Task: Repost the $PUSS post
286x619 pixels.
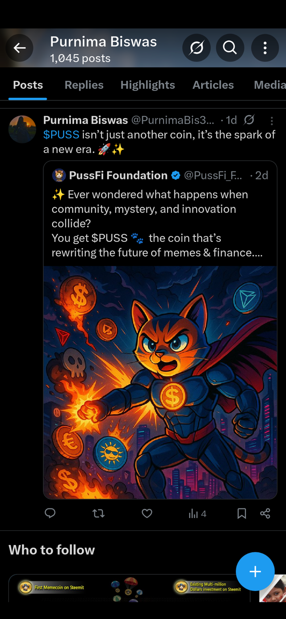Action: pyautogui.click(x=98, y=514)
